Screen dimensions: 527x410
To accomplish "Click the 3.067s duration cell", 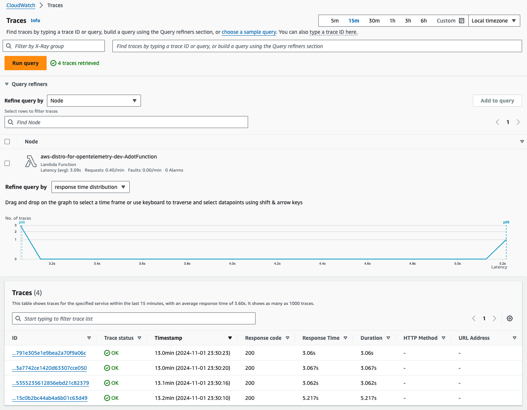I will [368, 368].
